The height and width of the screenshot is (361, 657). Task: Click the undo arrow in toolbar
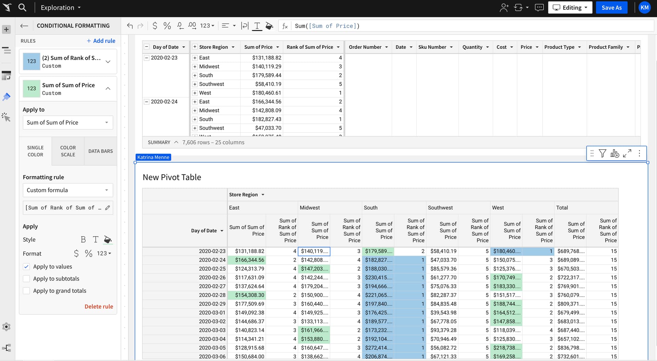[x=130, y=26]
